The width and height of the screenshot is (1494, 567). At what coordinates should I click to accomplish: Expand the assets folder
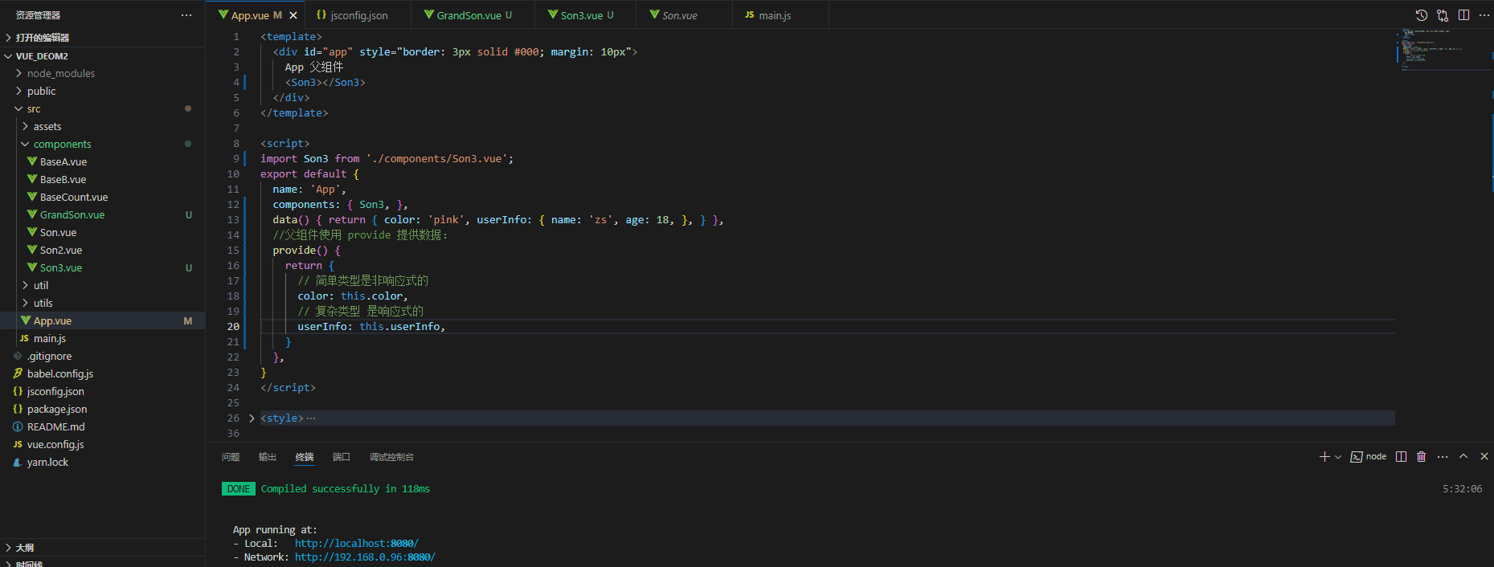pyautogui.click(x=102, y=126)
